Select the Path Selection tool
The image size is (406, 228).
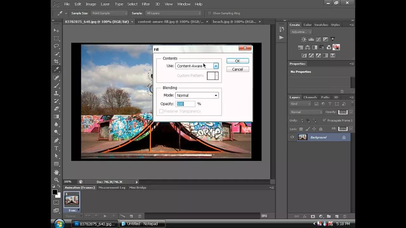click(56, 156)
